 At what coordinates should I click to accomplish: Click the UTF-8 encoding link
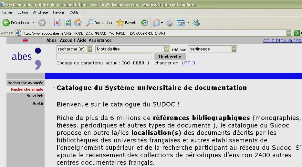coord(188,63)
